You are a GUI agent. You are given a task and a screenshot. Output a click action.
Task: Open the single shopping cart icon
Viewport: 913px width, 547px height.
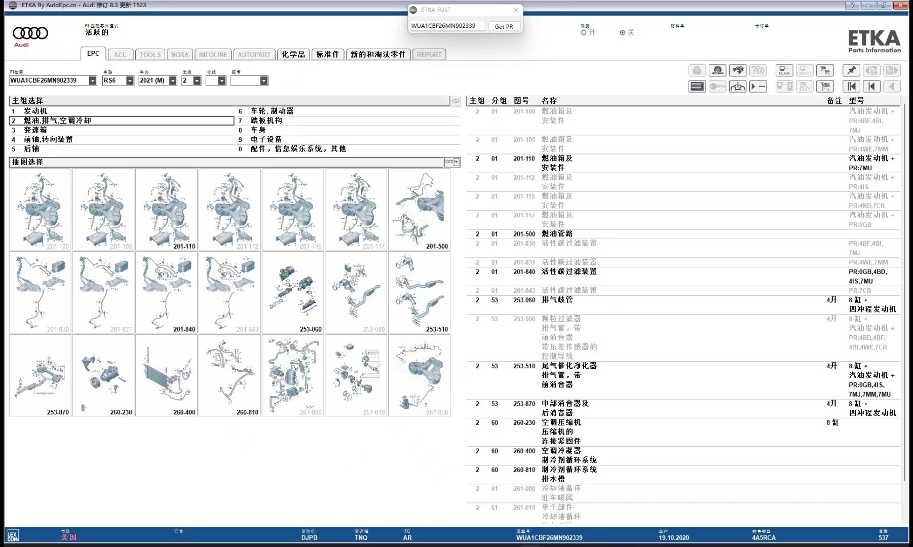[825, 87]
